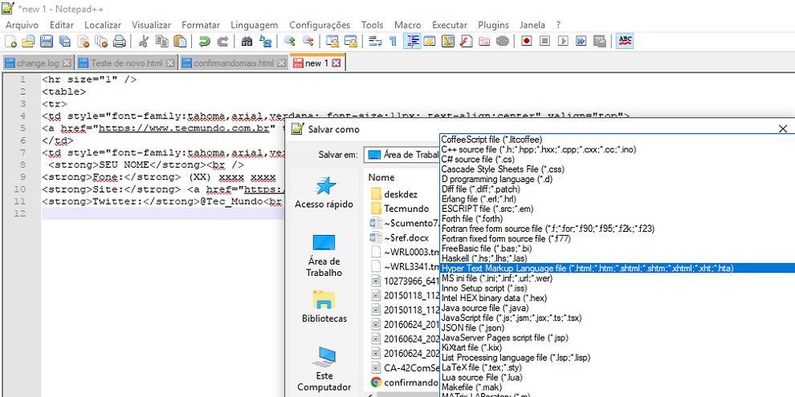Image resolution: width=795 pixels, height=397 pixels.
Task: Choose MS ini file type
Action: click(x=617, y=278)
